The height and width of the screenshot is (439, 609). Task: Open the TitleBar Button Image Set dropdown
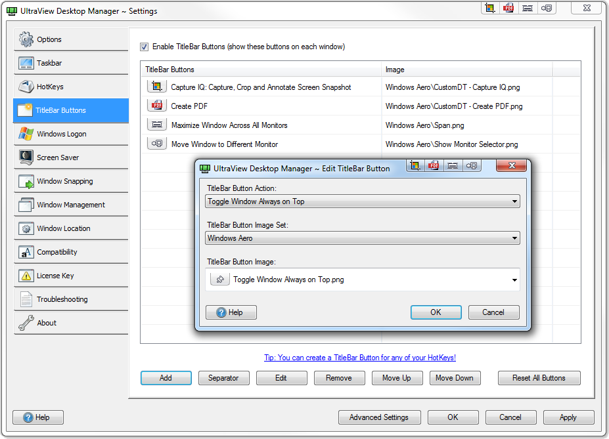pos(362,238)
